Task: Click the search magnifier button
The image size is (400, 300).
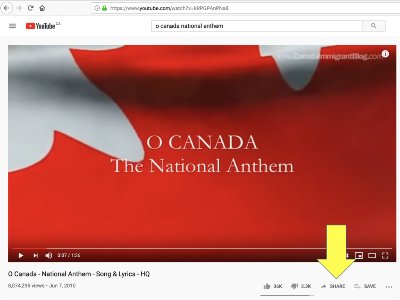Action: click(374, 26)
